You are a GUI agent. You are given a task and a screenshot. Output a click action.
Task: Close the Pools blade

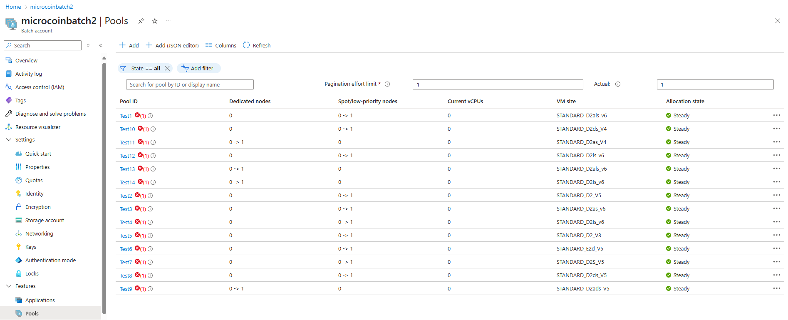point(777,21)
